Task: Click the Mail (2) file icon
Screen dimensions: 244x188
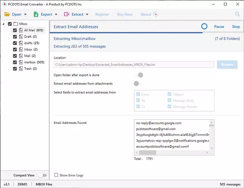Action: tap(21, 56)
